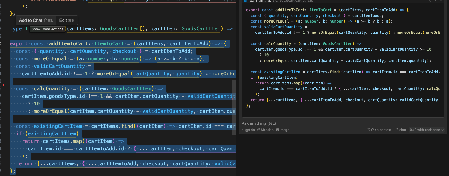Click 'return cartItems.map' in editor
This screenshot has height=176, width=449.
click(52, 141)
